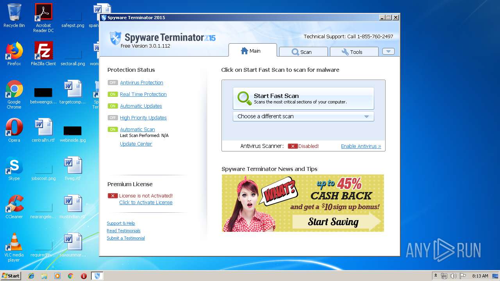
Task: Open the extra menu arrow beside the Tools tab
Action: tap(388, 52)
